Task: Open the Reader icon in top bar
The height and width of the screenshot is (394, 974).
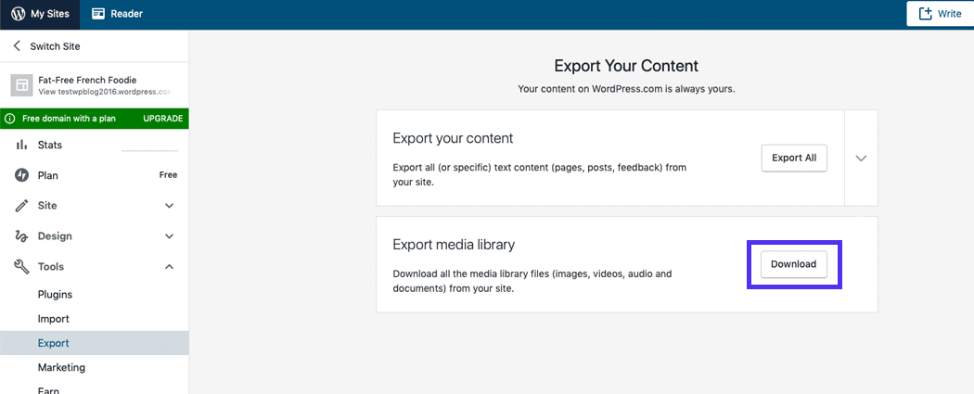Action: coord(99,14)
